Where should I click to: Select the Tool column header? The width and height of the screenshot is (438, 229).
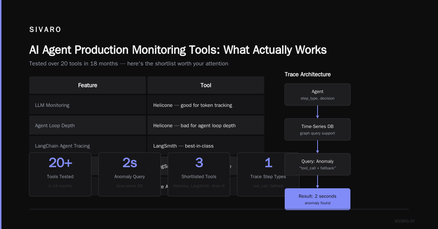pos(206,85)
